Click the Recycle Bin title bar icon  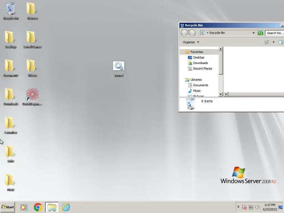(182, 25)
